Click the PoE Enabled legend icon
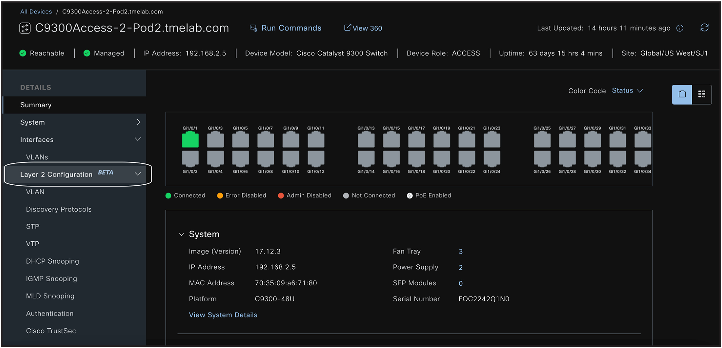This screenshot has height=348, width=722. (410, 195)
